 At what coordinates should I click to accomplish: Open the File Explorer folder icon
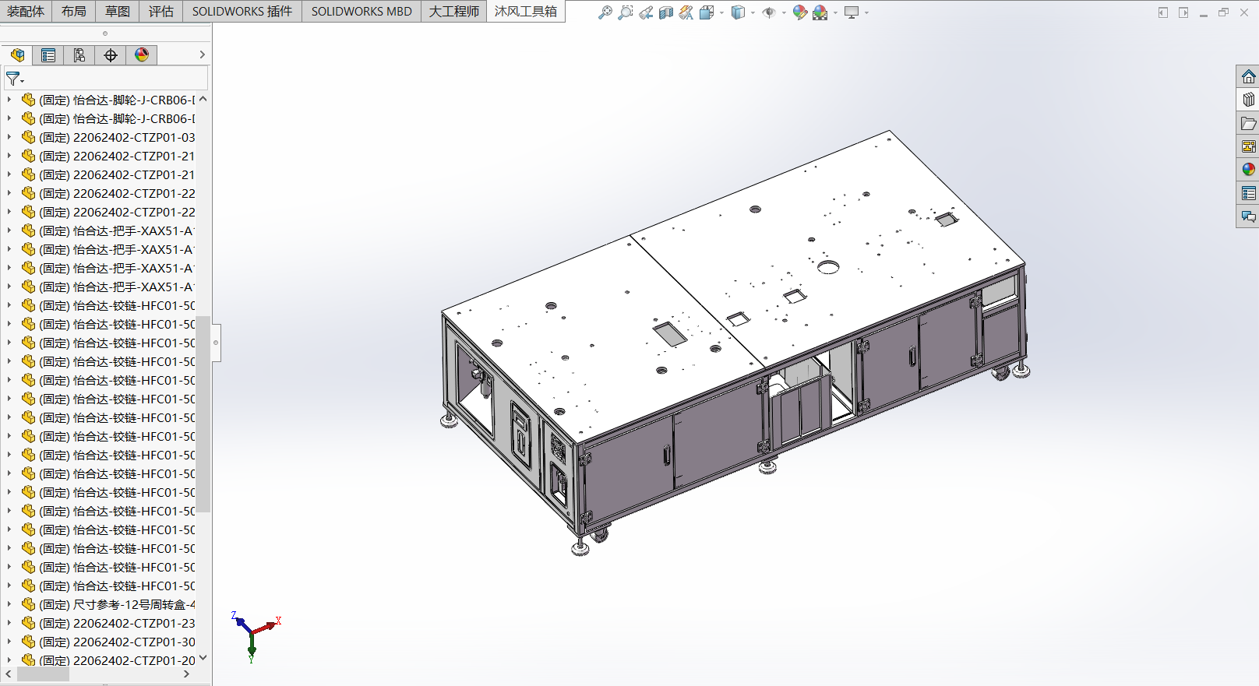click(1248, 123)
